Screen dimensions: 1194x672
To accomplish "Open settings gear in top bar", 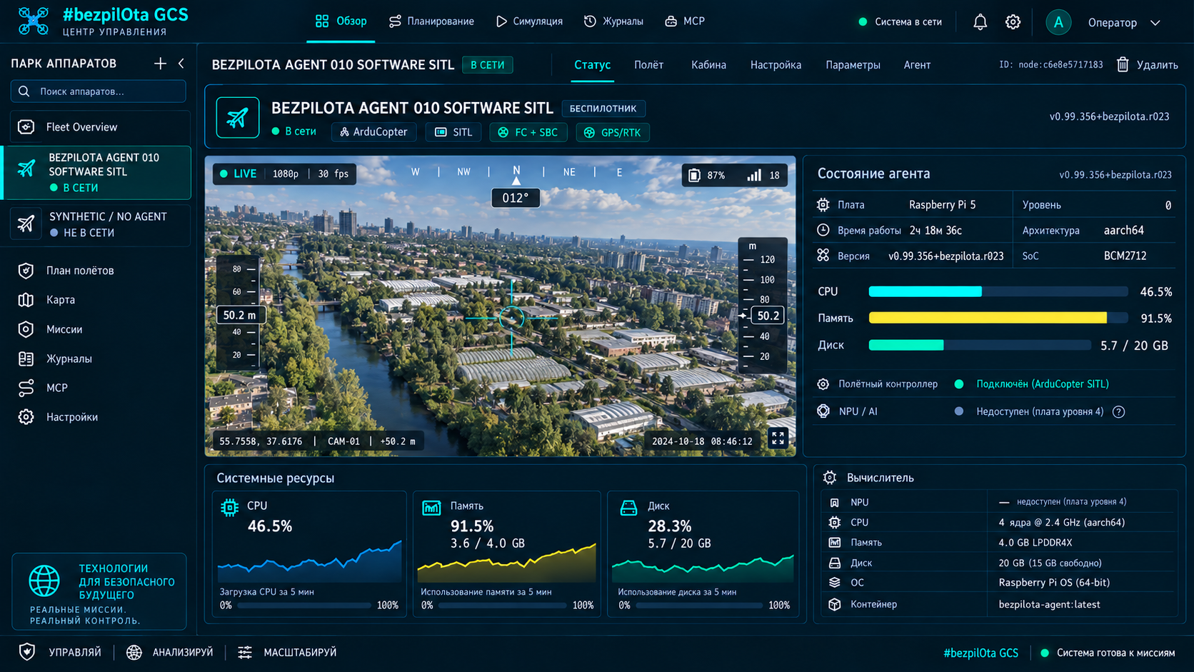I will pyautogui.click(x=1013, y=22).
